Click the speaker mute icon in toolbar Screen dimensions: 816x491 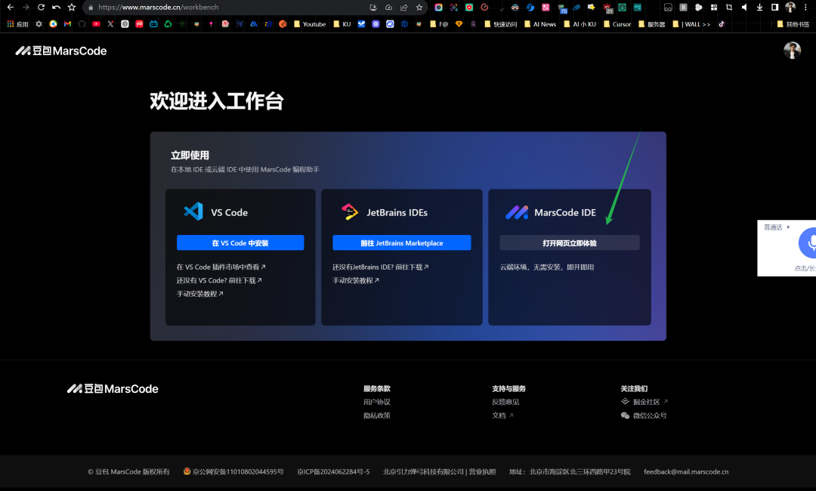pyautogui.click(x=744, y=8)
